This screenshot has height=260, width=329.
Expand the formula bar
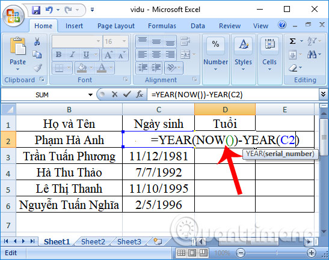(x=324, y=94)
